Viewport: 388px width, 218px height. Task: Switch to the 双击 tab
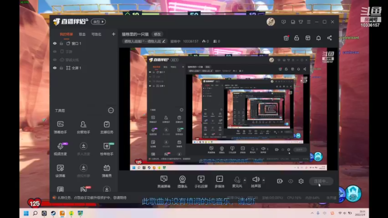point(82,34)
